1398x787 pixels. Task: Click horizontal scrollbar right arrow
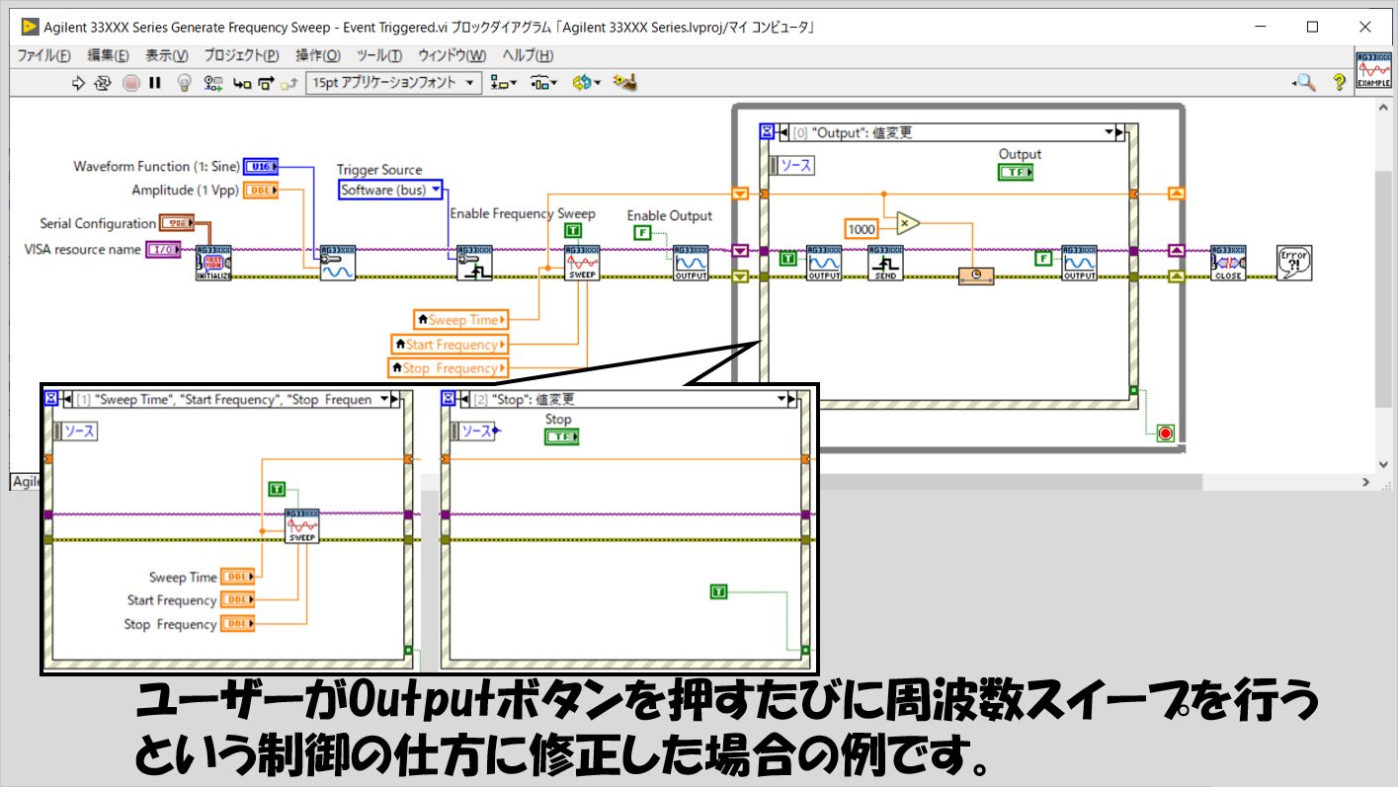tap(1366, 482)
